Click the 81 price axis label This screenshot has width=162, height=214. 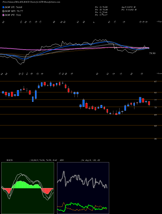155,93
